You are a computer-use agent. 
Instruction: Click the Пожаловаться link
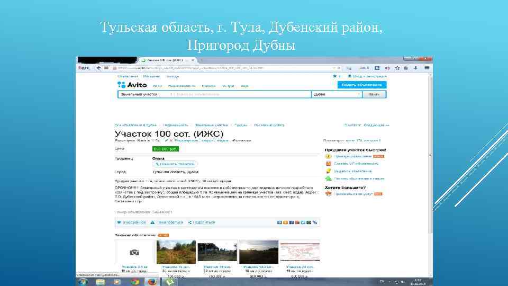click(x=167, y=222)
